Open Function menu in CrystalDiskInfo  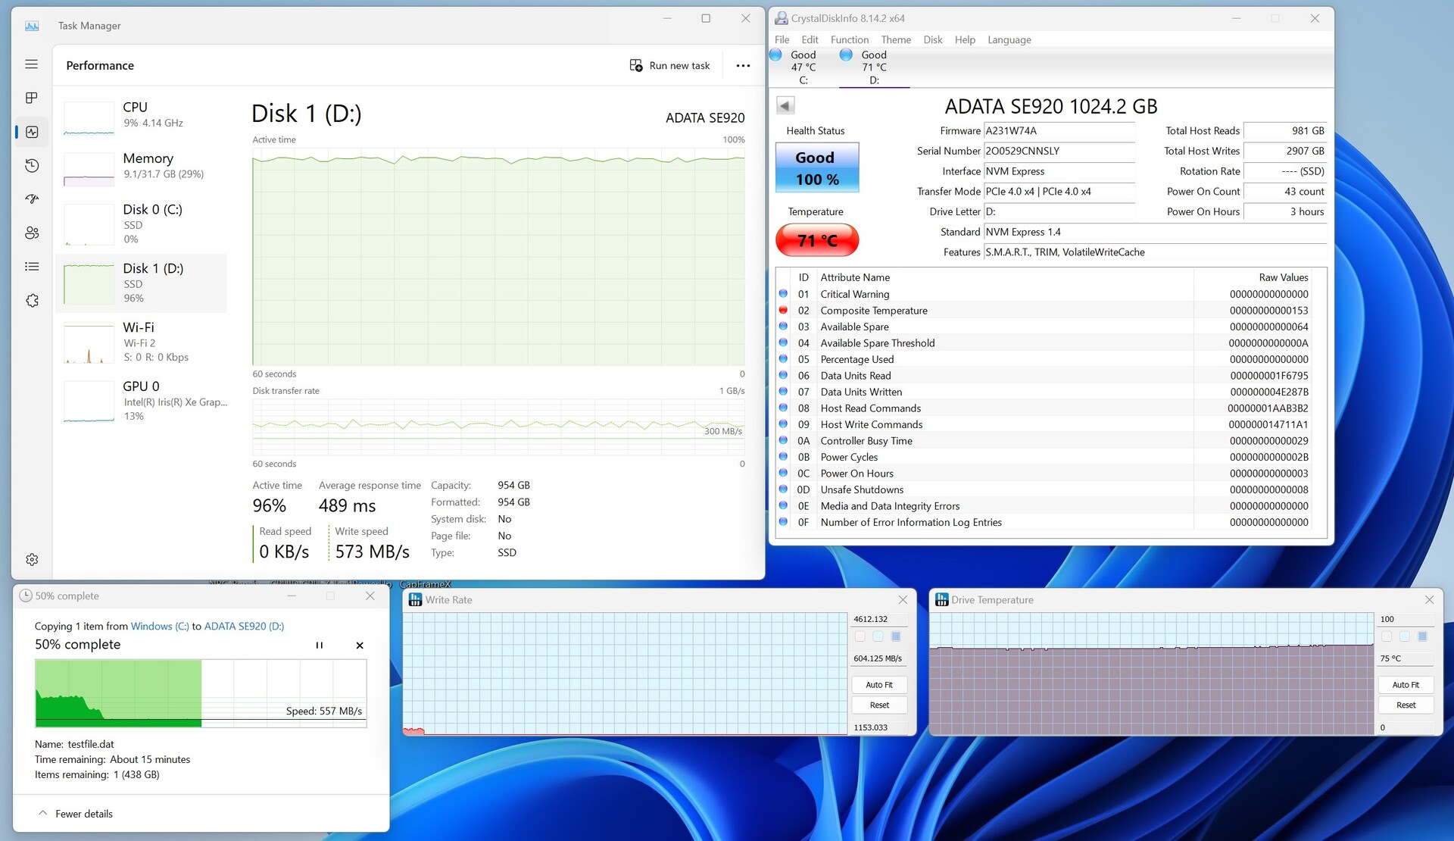tap(849, 39)
